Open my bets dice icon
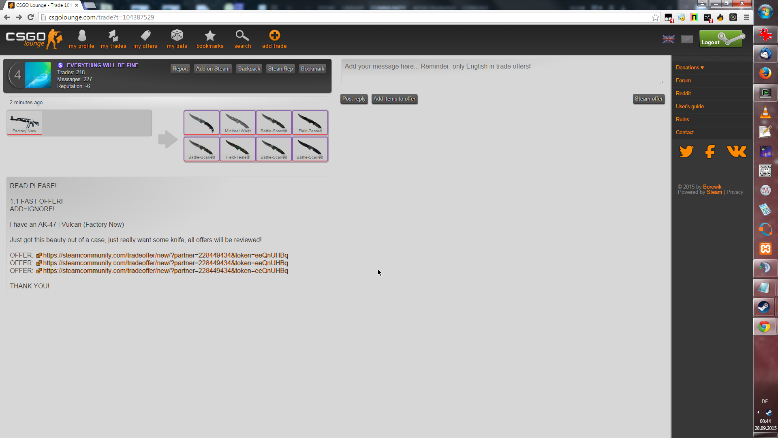Image resolution: width=778 pixels, height=438 pixels. [177, 36]
